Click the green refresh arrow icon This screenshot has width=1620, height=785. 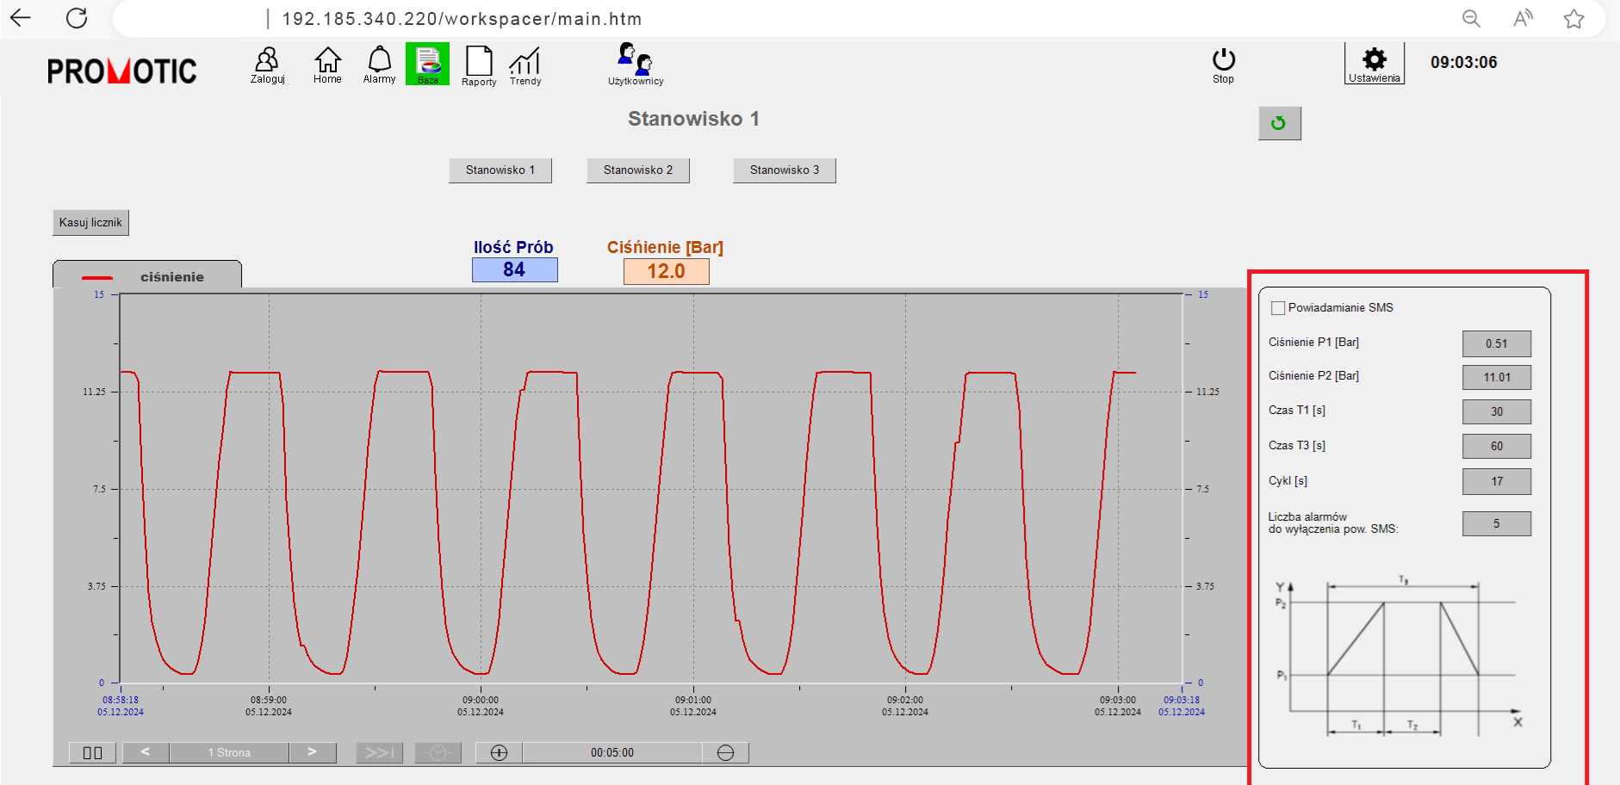click(1280, 124)
